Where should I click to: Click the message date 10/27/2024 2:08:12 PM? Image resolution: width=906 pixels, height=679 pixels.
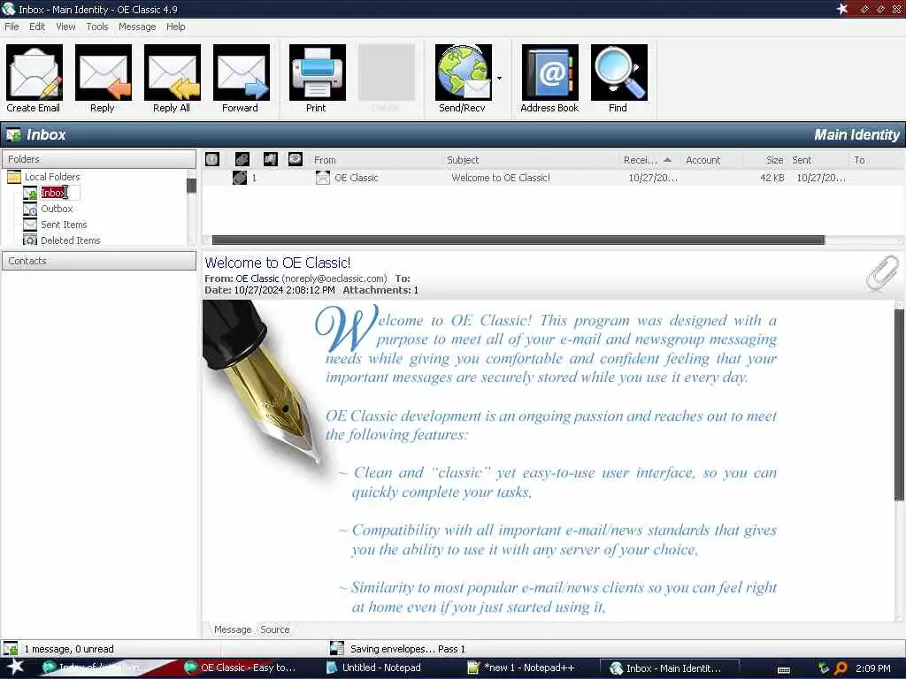[x=284, y=290]
